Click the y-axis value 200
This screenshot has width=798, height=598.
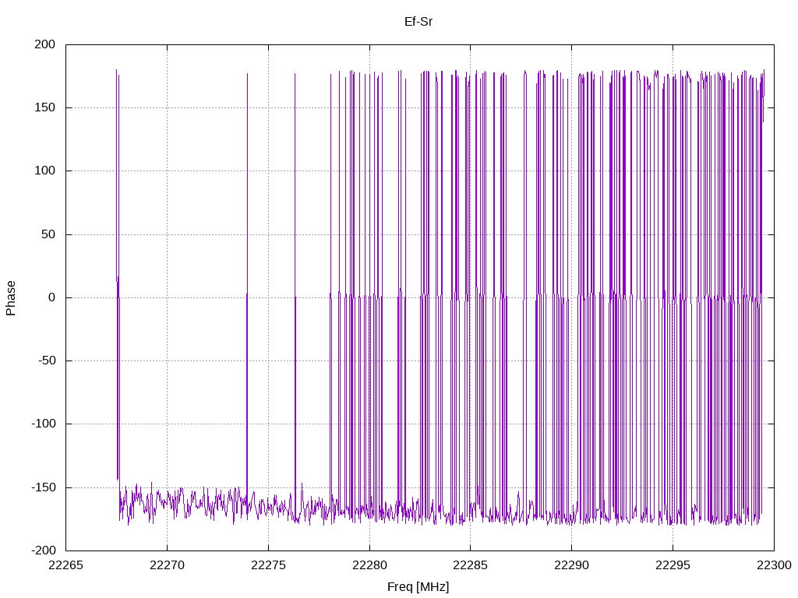pyautogui.click(x=44, y=44)
